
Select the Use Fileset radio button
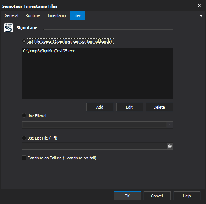tap(24, 116)
